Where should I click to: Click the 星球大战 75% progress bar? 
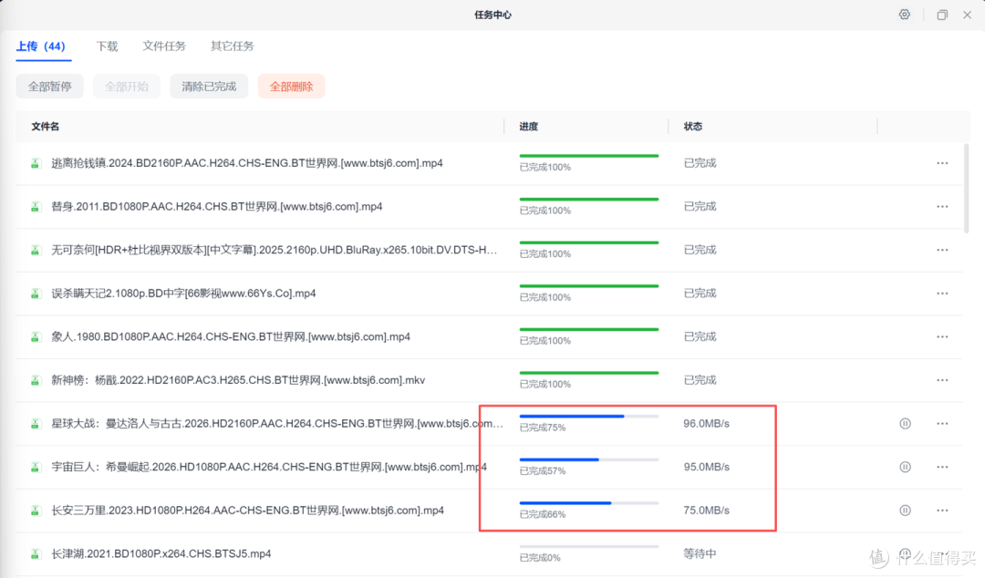pos(588,416)
